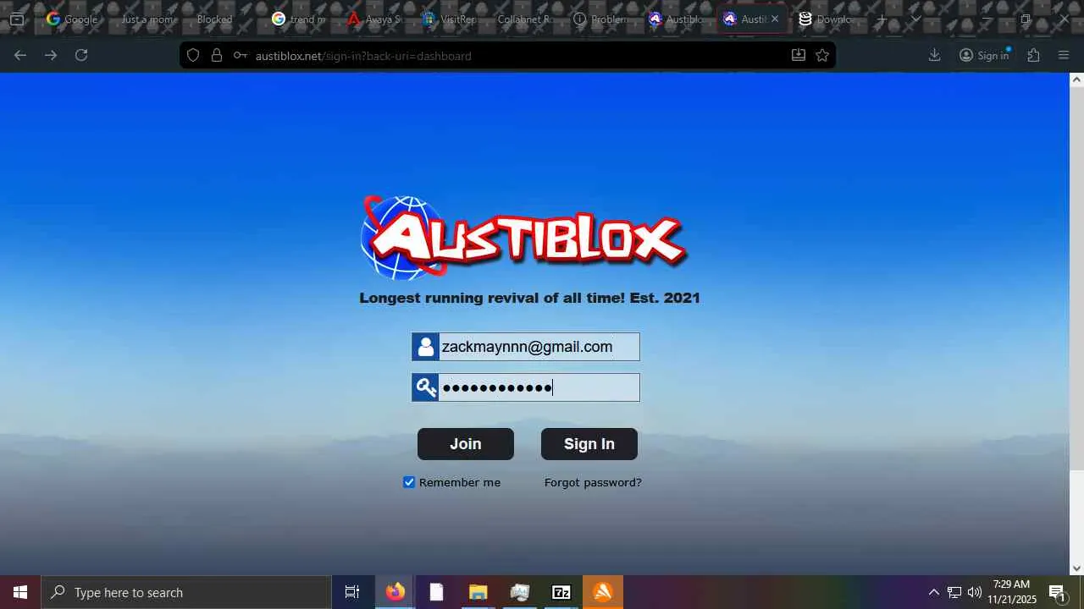
Task: Open the 7-Zip taskbar icon
Action: click(561, 592)
